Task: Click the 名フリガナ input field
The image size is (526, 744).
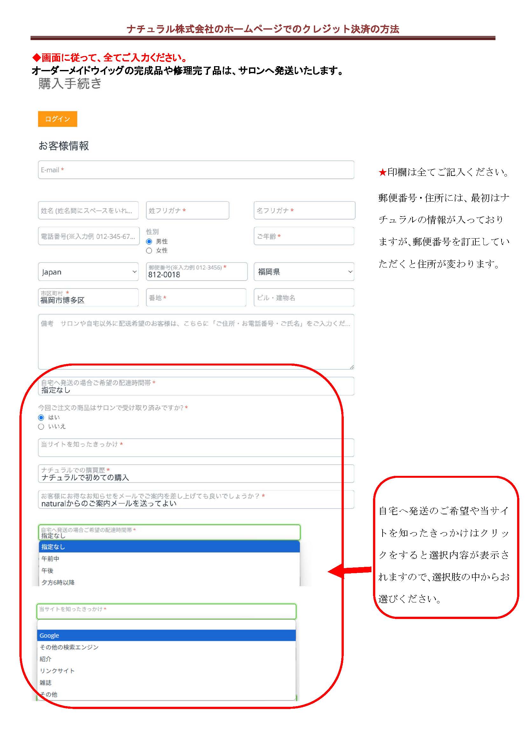Action: 304,210
